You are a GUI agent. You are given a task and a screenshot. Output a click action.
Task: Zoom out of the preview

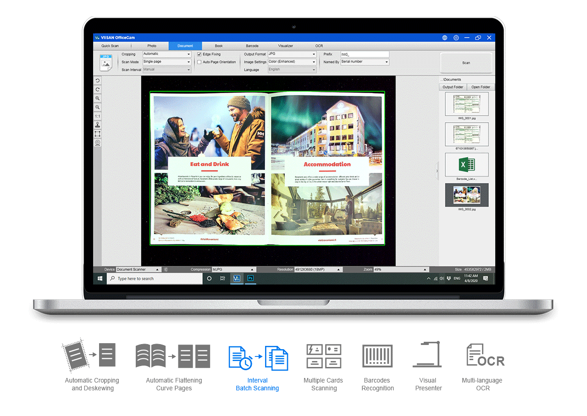click(98, 107)
